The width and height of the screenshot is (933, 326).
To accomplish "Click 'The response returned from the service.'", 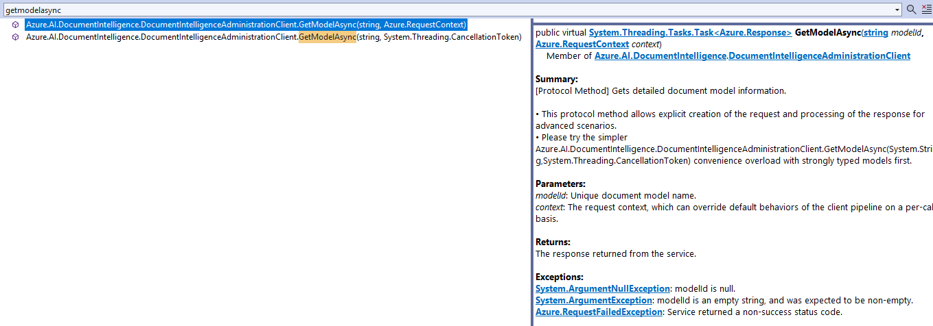I will coord(616,253).
